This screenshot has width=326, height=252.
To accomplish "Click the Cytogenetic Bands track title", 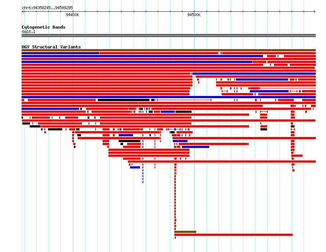I will click(x=44, y=27).
